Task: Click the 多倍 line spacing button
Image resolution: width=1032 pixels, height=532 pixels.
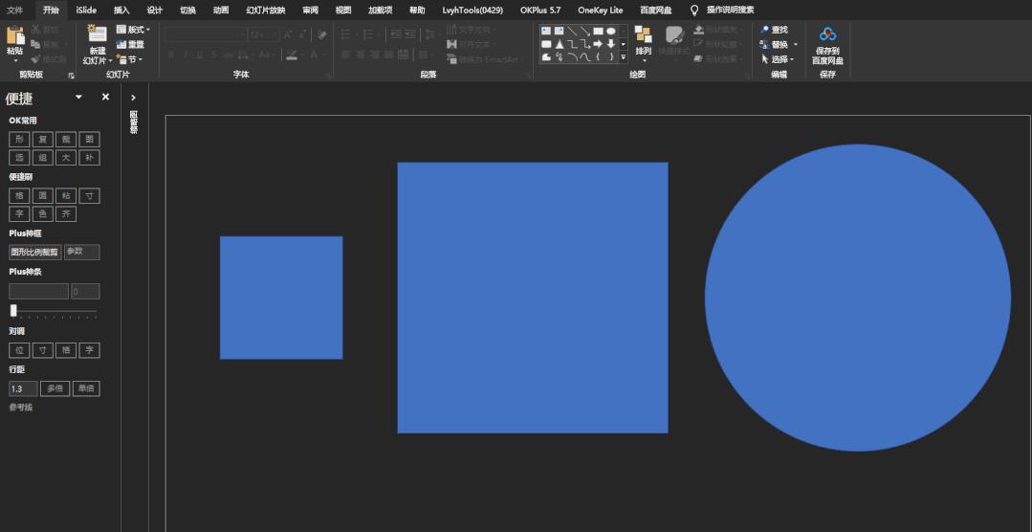Action: (x=55, y=388)
